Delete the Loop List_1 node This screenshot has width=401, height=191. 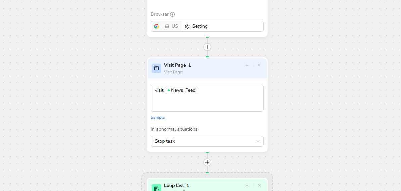[x=259, y=186]
